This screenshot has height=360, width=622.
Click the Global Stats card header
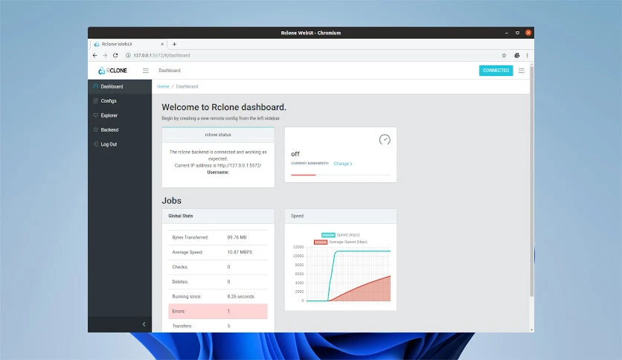pyautogui.click(x=218, y=216)
